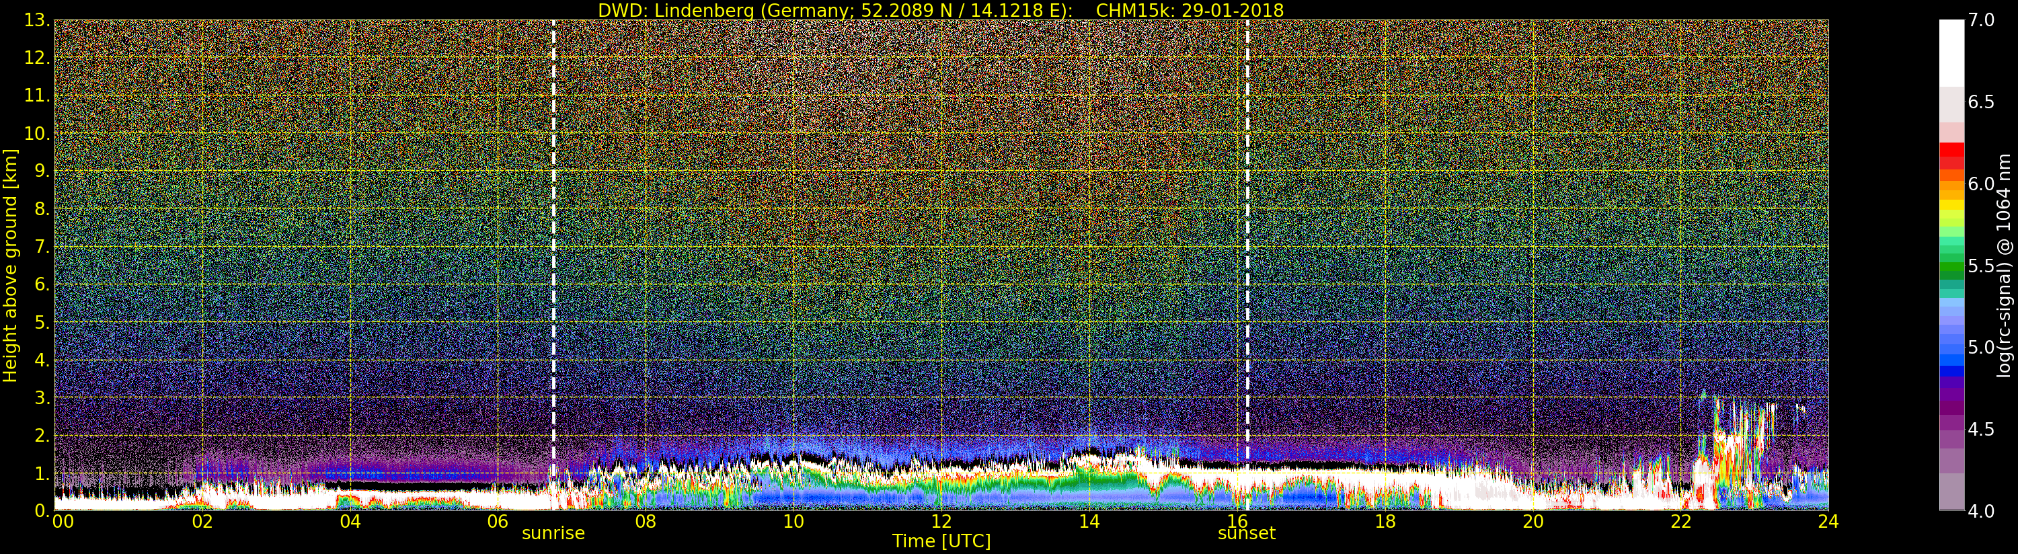2018x554 pixels.
Task: Click the time tick label '02'
Action: [202, 522]
